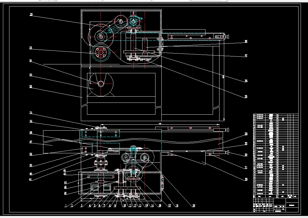The image size is (308, 218).
Task: Click callout number 15
Action: 152,206
